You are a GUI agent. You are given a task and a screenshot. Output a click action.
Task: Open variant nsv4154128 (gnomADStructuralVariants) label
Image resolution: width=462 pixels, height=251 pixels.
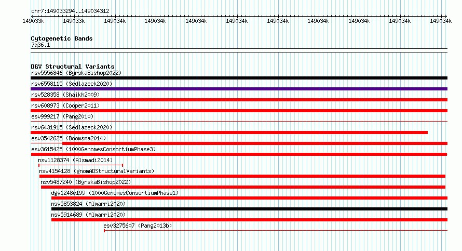pos(97,171)
